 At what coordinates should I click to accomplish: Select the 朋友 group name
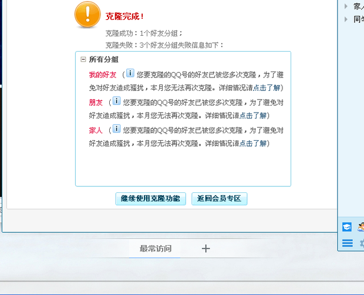coord(96,102)
